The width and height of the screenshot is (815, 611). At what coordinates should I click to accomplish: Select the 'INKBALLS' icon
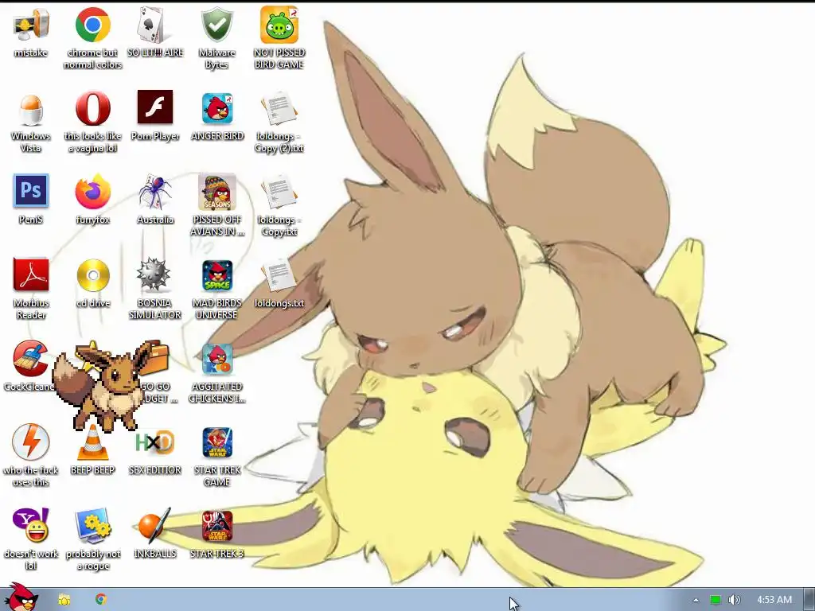click(154, 525)
